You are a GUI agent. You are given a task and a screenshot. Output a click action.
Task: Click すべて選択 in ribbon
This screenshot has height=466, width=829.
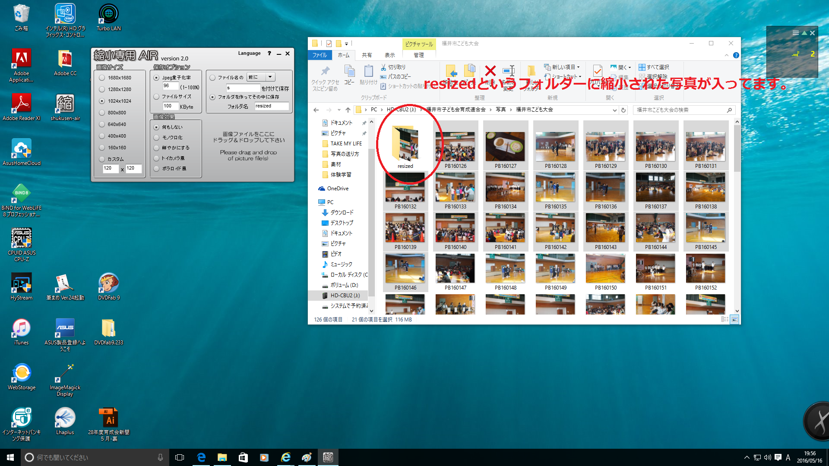tap(654, 67)
